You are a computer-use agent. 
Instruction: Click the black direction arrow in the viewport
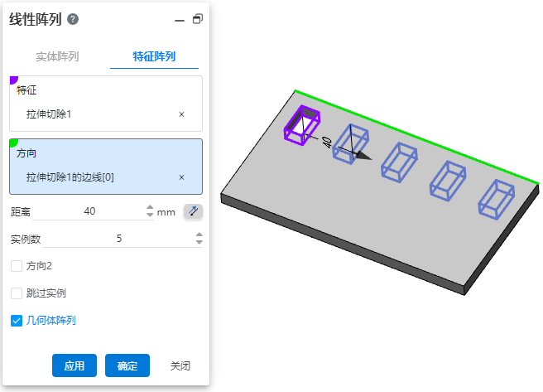(x=363, y=156)
